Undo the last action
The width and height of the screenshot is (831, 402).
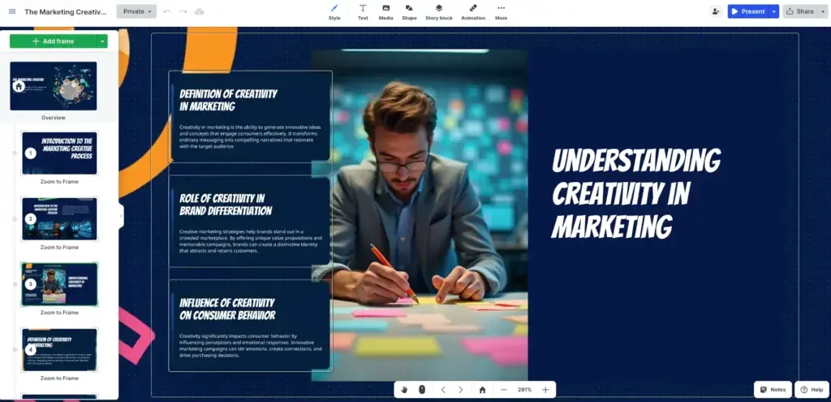(167, 11)
